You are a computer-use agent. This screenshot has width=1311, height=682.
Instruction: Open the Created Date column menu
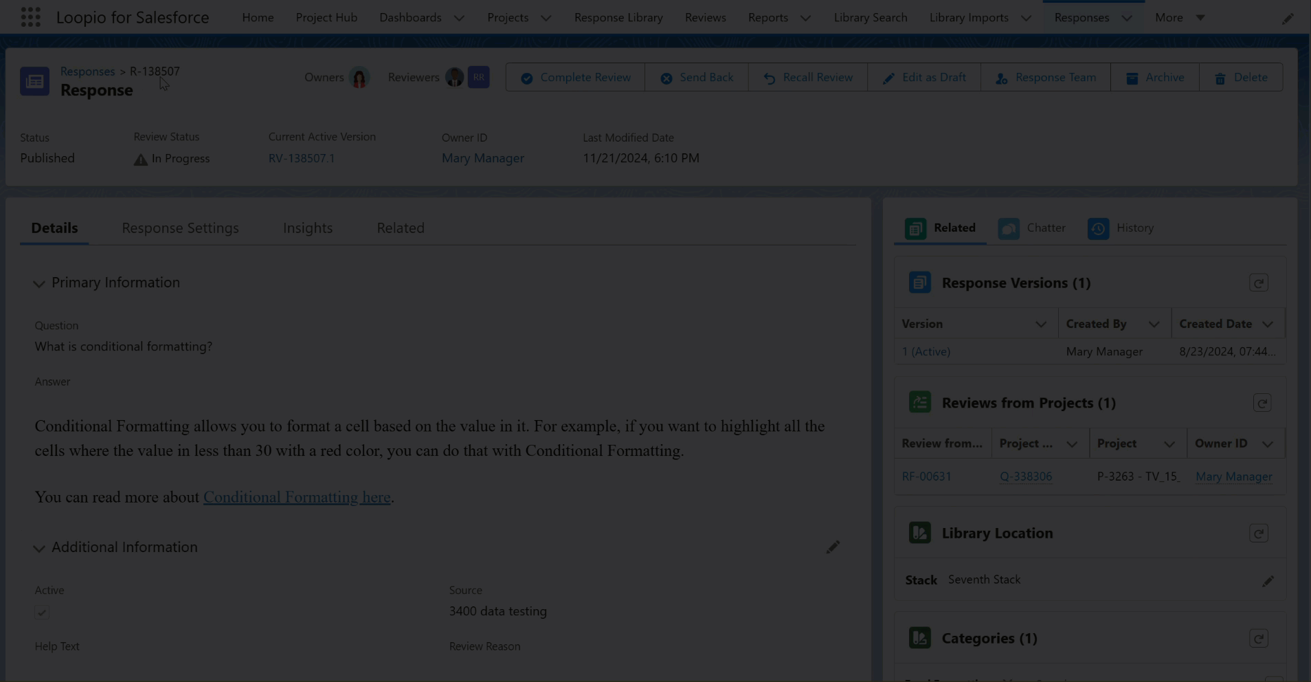(x=1268, y=324)
